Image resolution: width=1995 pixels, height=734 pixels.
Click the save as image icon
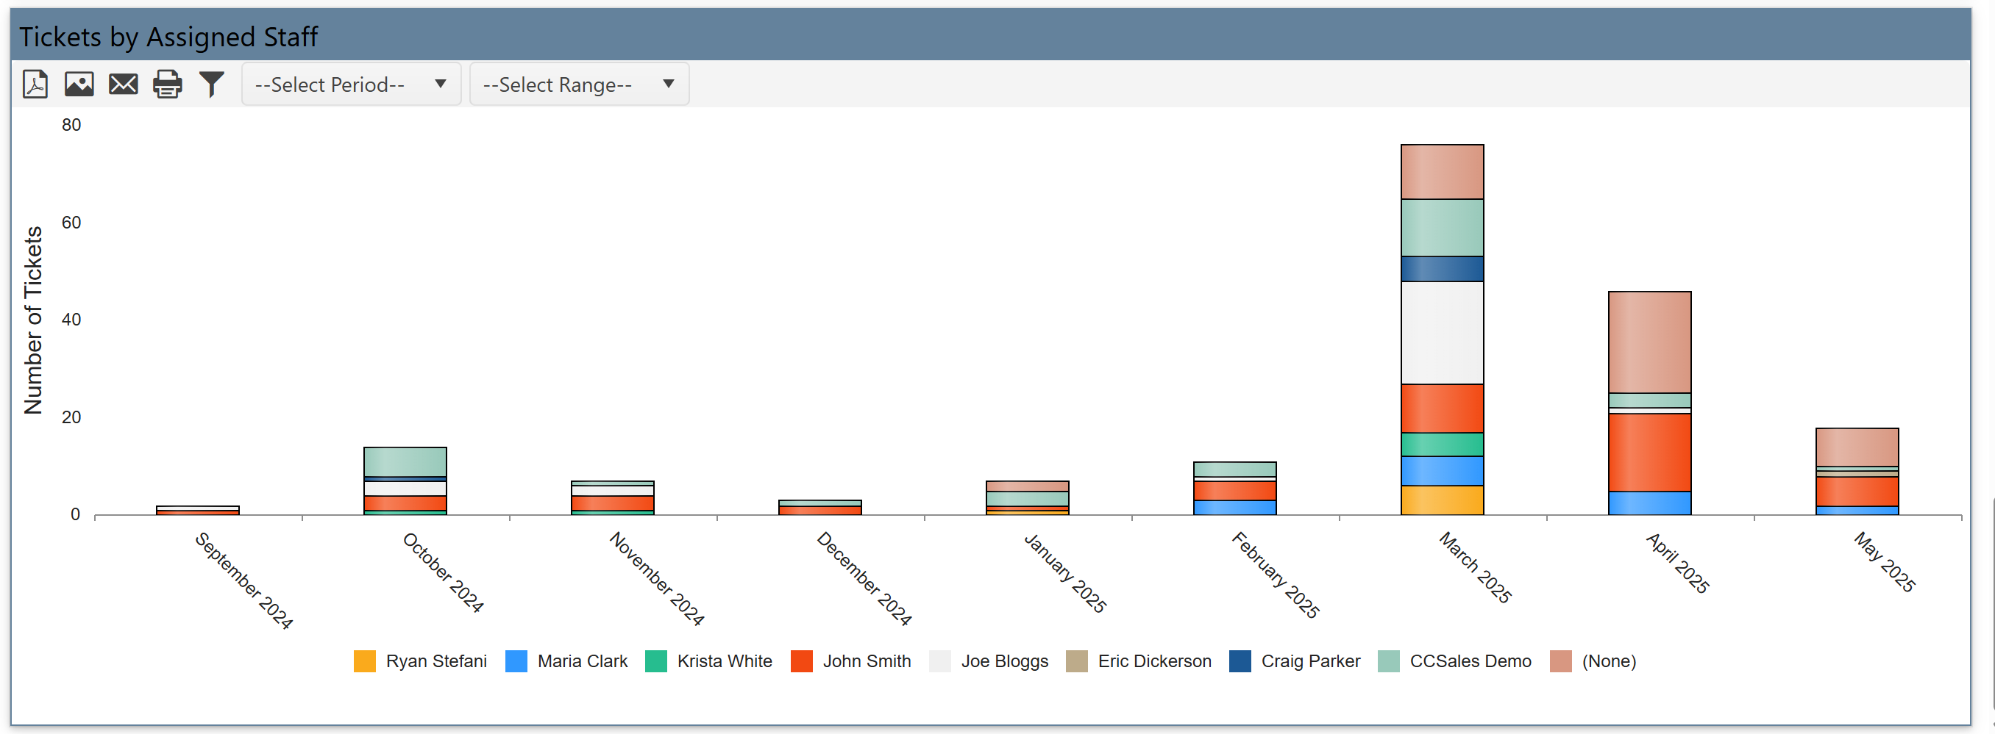click(79, 84)
